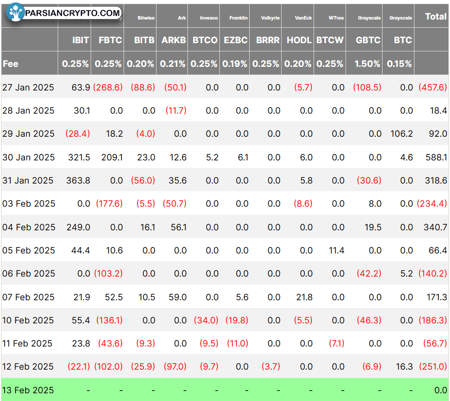This screenshot has width=450, height=401.
Task: Click the 11.4 BTCW value on 05 Feb
Action: (x=336, y=250)
